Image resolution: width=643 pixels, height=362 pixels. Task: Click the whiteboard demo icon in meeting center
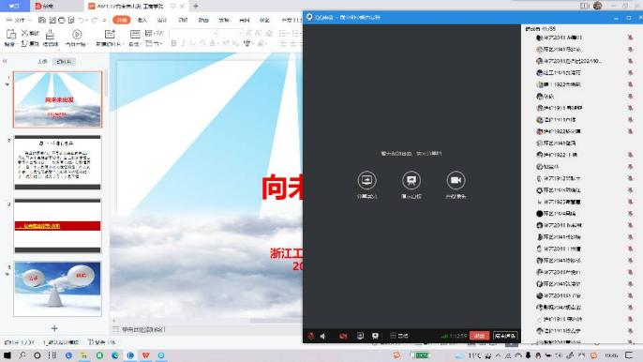tap(411, 180)
